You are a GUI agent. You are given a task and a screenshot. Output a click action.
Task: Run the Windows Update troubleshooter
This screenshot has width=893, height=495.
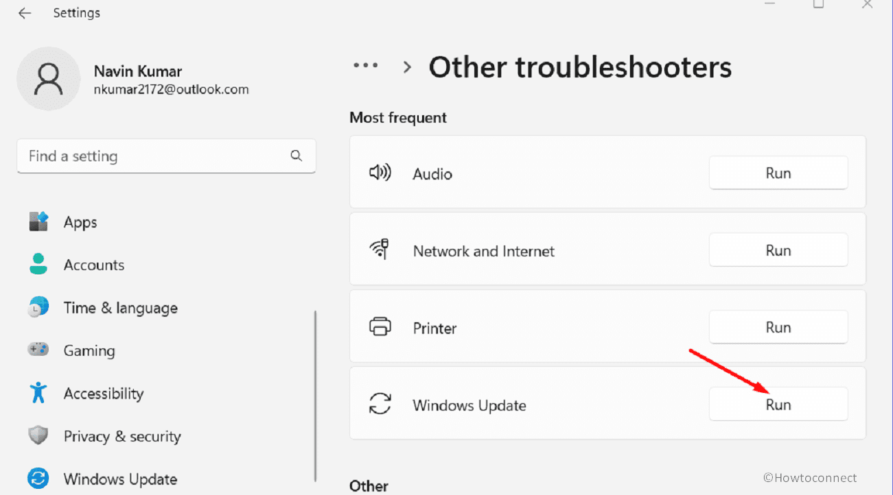[778, 405]
